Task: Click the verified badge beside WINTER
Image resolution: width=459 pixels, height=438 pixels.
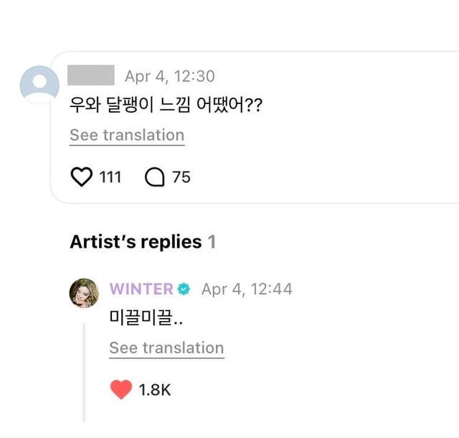Action: (x=184, y=289)
